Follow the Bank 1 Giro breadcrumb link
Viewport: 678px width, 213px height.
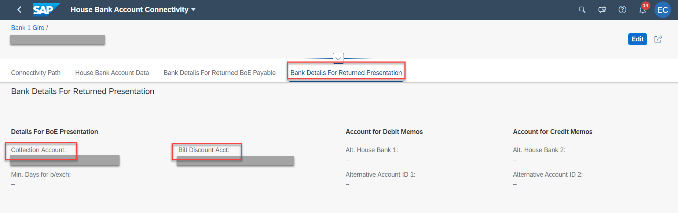click(x=28, y=28)
